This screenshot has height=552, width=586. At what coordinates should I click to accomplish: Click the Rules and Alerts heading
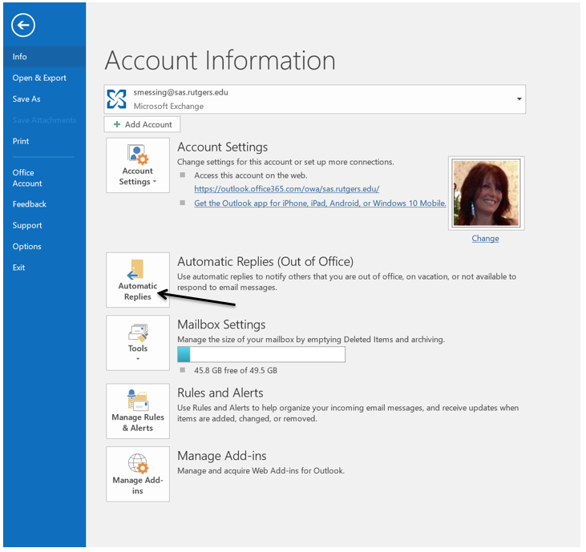coord(220,393)
